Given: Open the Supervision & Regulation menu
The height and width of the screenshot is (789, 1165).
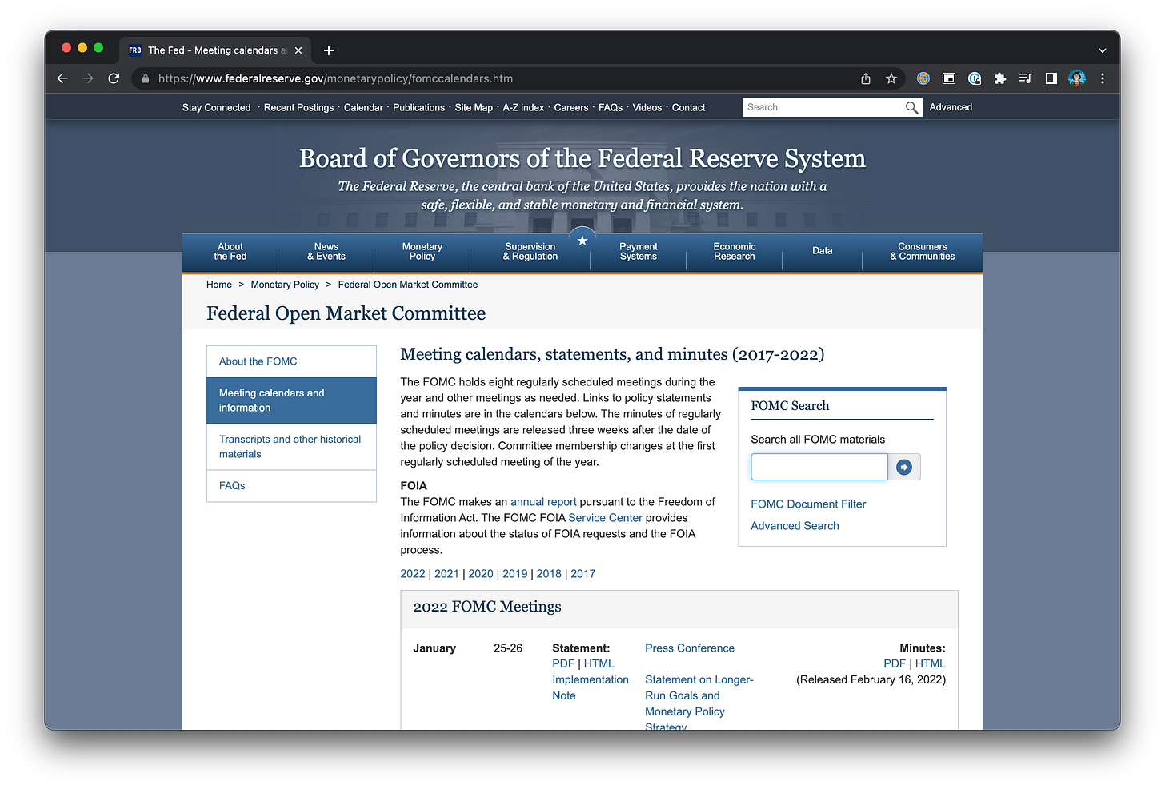Looking at the screenshot, I should (x=530, y=252).
